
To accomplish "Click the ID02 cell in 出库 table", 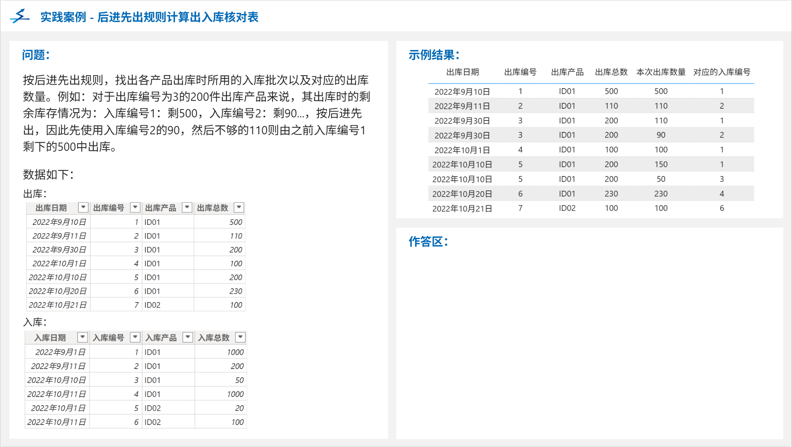I will (x=152, y=305).
